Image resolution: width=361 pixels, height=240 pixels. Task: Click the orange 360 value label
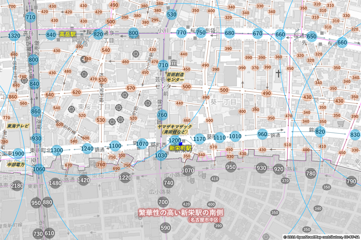coord(279,57)
